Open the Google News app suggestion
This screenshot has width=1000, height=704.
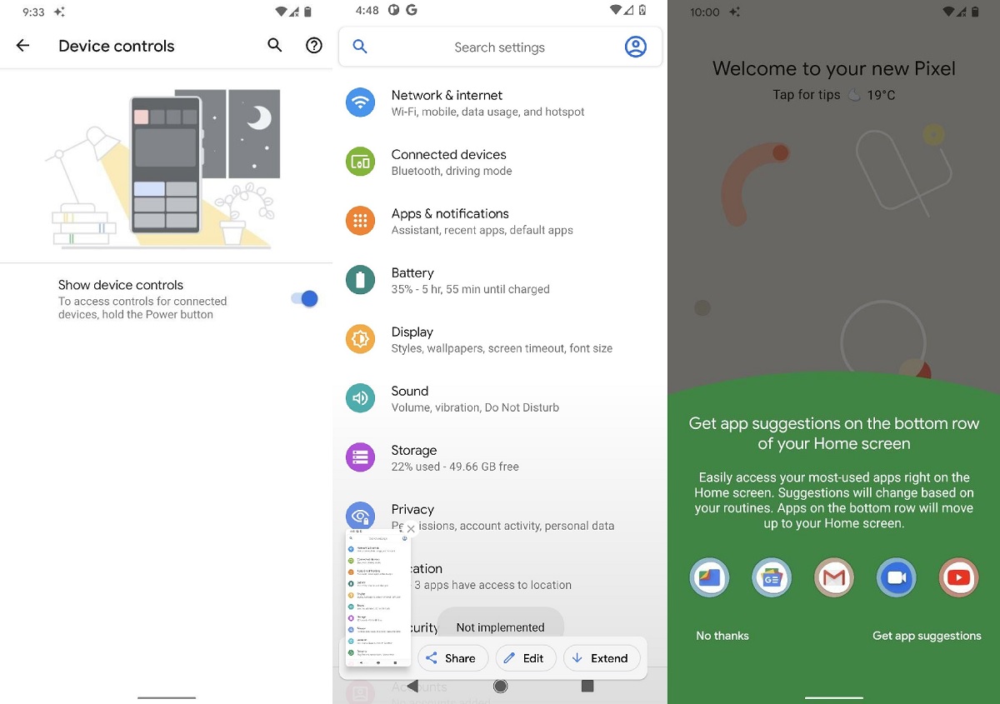point(772,577)
